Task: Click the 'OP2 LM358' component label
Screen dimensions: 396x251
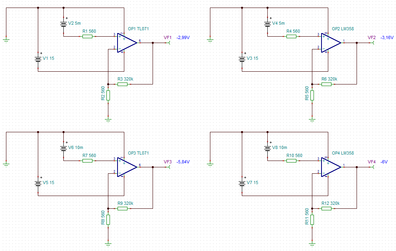Action: [x=343, y=29]
